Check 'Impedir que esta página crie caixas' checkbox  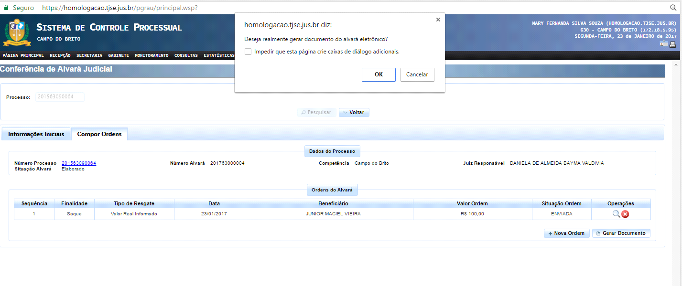(x=248, y=52)
